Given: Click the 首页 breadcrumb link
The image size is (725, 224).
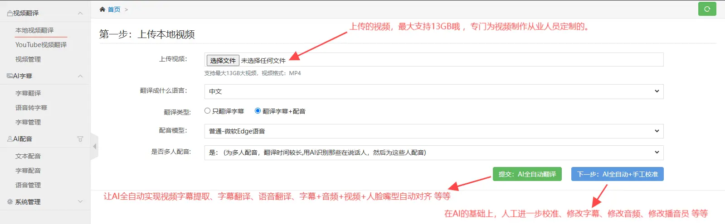Looking at the screenshot, I should coord(114,10).
